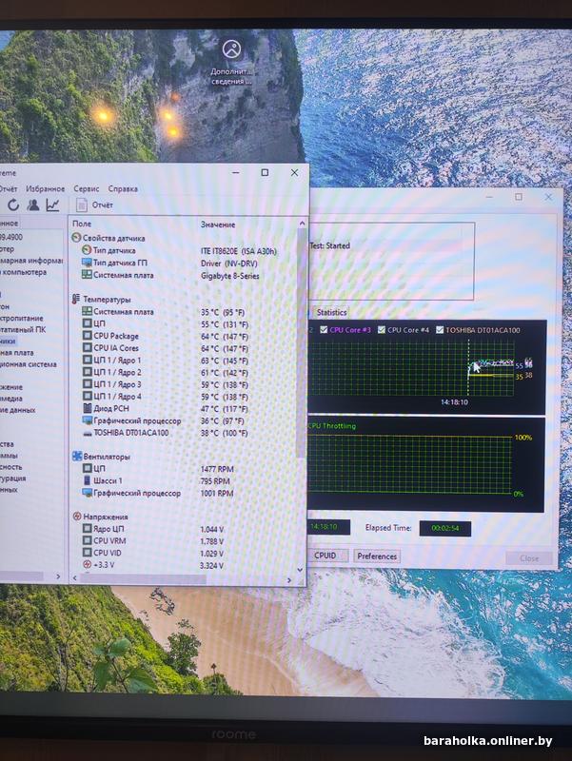Click the Напряжения voltage group icon

76,517
